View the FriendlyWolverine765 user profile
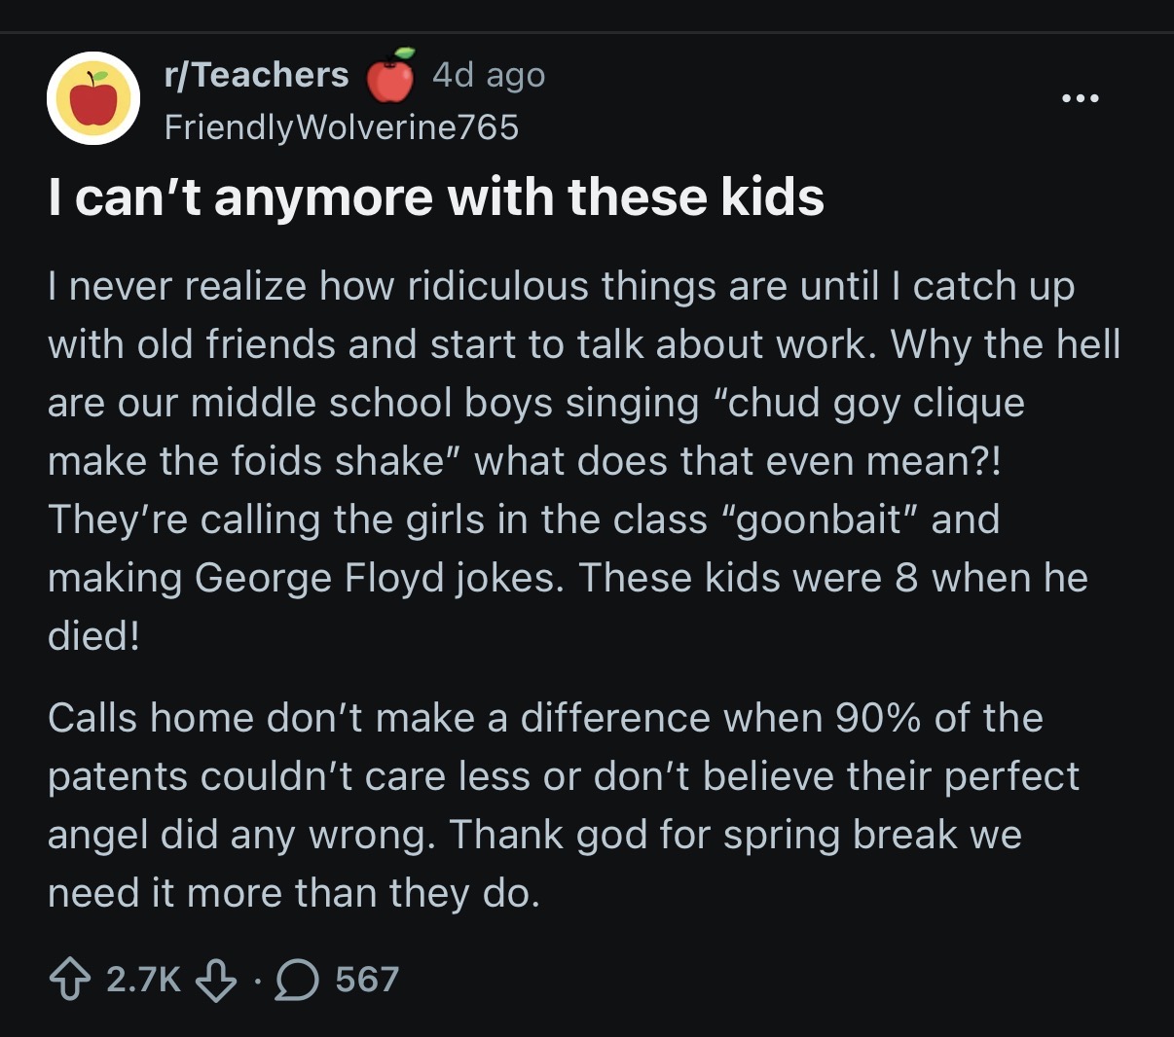 tap(342, 127)
